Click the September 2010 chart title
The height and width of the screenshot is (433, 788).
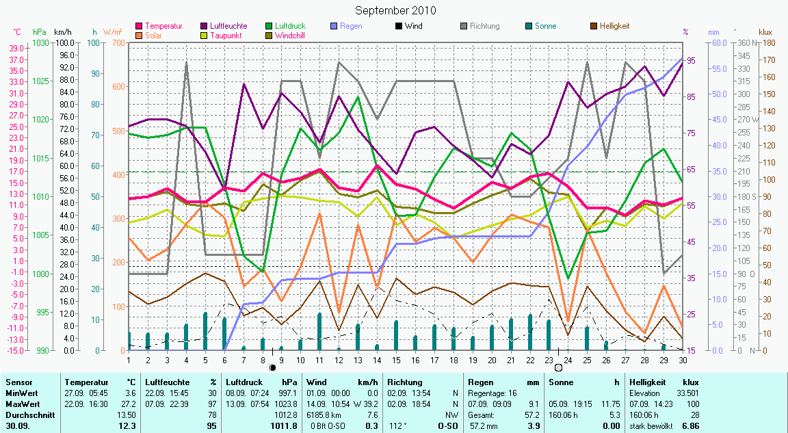(x=395, y=10)
